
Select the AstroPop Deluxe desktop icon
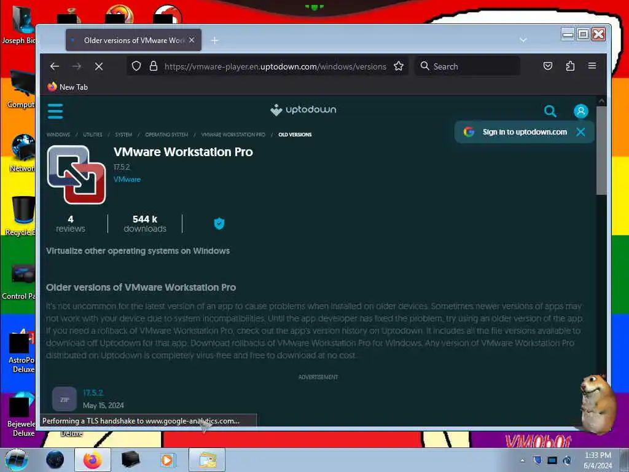coord(21,351)
